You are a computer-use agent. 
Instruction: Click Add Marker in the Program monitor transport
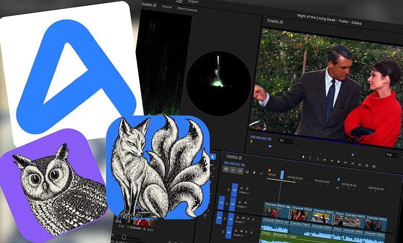click(303, 157)
